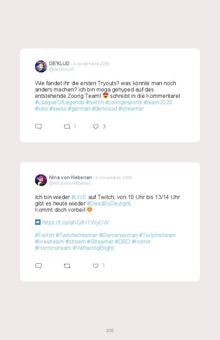The height and width of the screenshot is (340, 220).
Task: Click the #LIVE hashtag
Action: (x=79, y=197)
